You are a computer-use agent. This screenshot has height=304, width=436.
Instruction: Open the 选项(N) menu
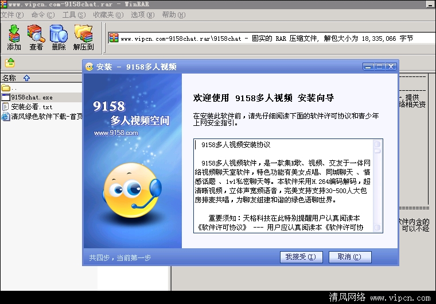(x=142, y=15)
